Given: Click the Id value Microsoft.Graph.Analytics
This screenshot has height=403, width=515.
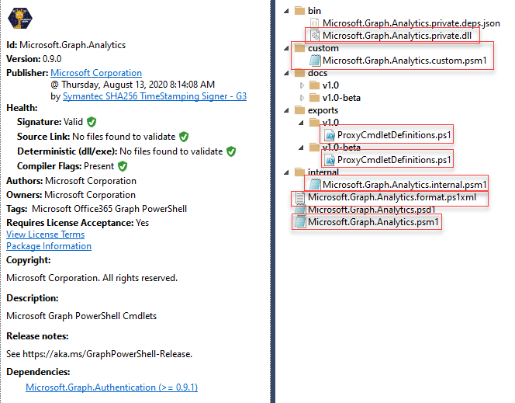Looking at the screenshot, I should click(x=73, y=45).
